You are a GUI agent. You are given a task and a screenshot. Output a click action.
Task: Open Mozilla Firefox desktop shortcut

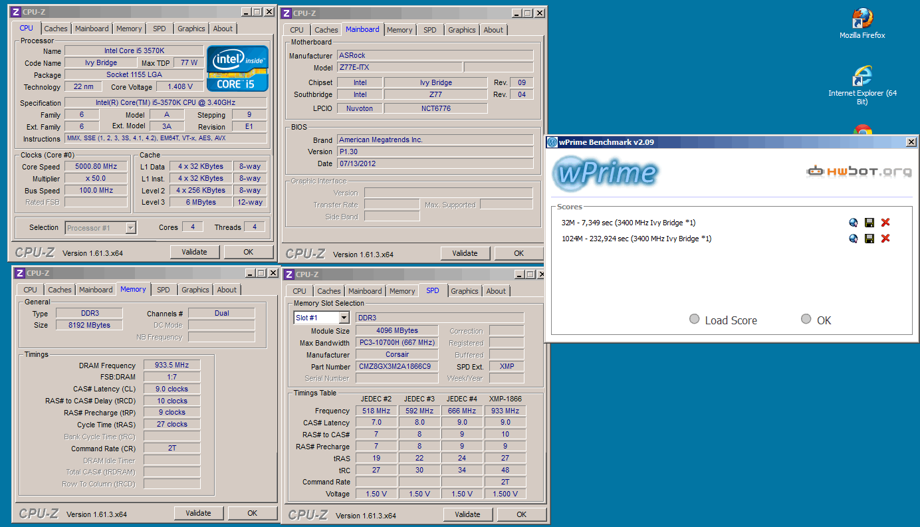(862, 23)
